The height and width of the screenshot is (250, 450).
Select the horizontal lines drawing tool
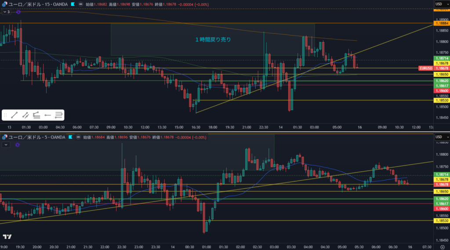coord(59,115)
